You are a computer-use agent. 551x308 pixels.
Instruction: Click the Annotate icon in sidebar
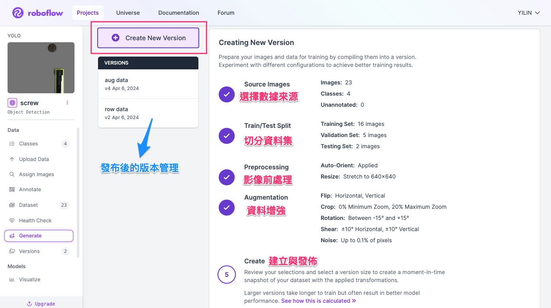(12, 190)
